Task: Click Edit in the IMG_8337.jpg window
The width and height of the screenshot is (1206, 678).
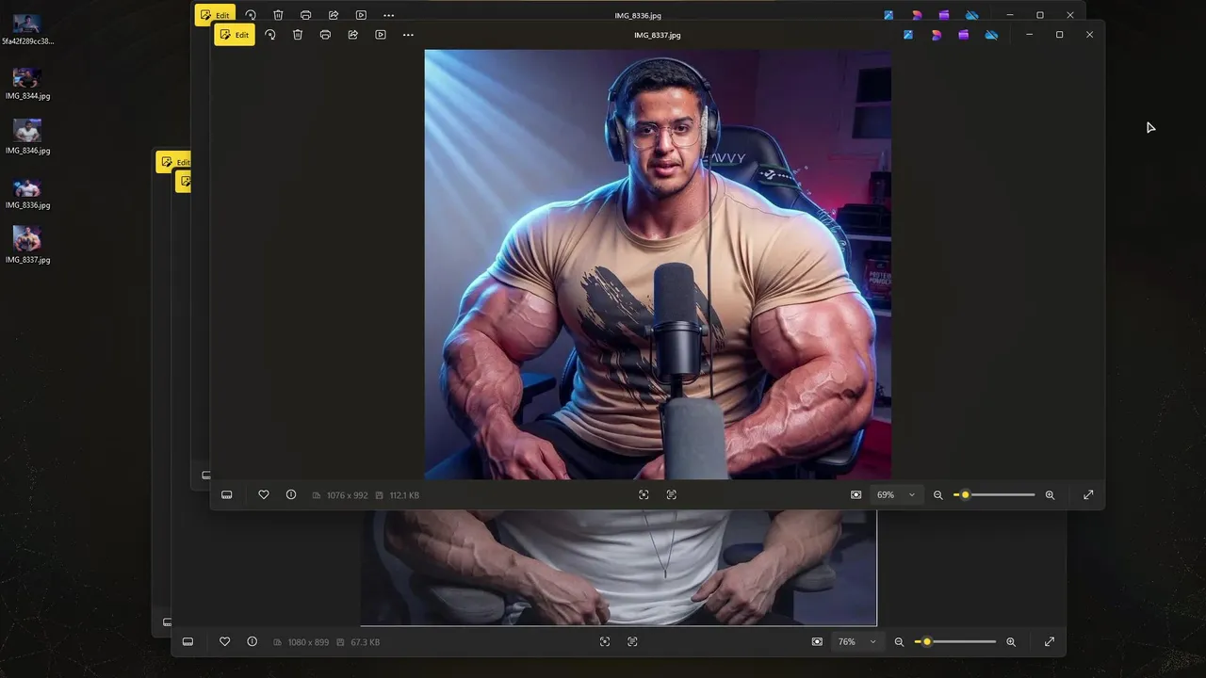Action: 235,35
